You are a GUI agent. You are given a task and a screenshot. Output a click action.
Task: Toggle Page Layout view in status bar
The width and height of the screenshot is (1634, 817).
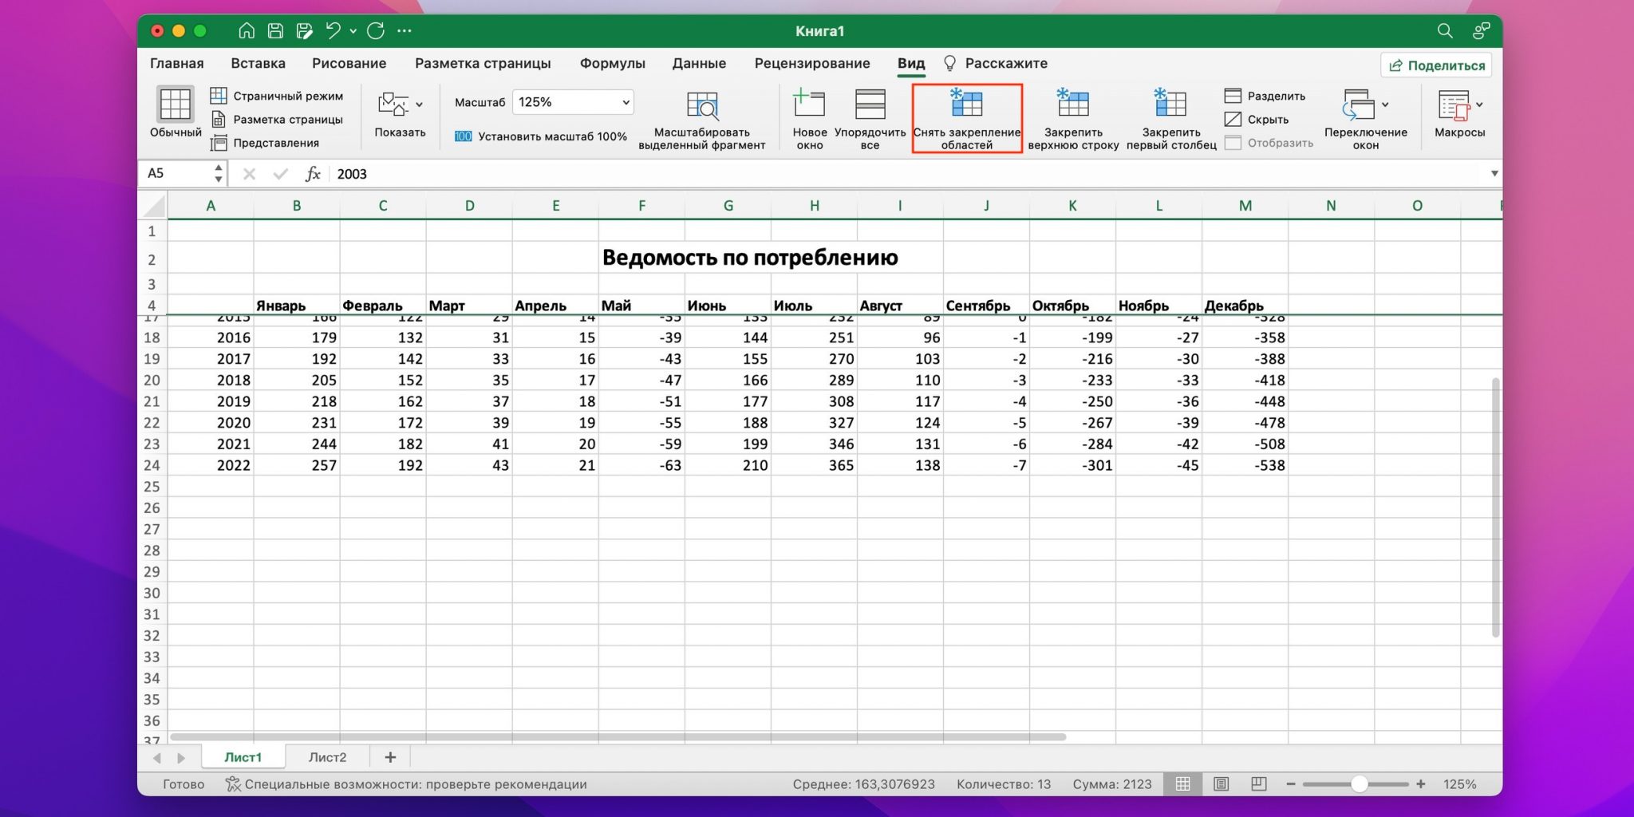(1221, 784)
